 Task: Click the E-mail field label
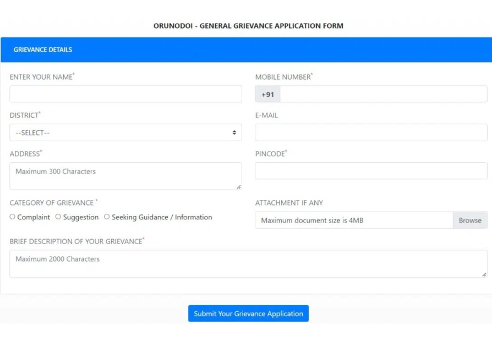pos(266,115)
